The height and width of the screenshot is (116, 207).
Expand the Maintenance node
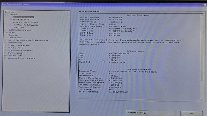5,53
